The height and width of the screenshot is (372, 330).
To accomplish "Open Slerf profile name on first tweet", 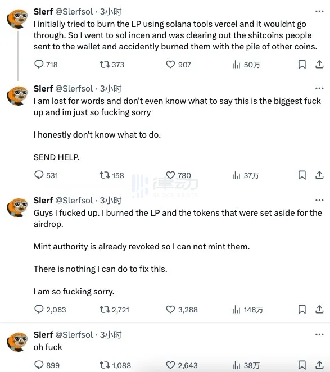I will click(43, 11).
